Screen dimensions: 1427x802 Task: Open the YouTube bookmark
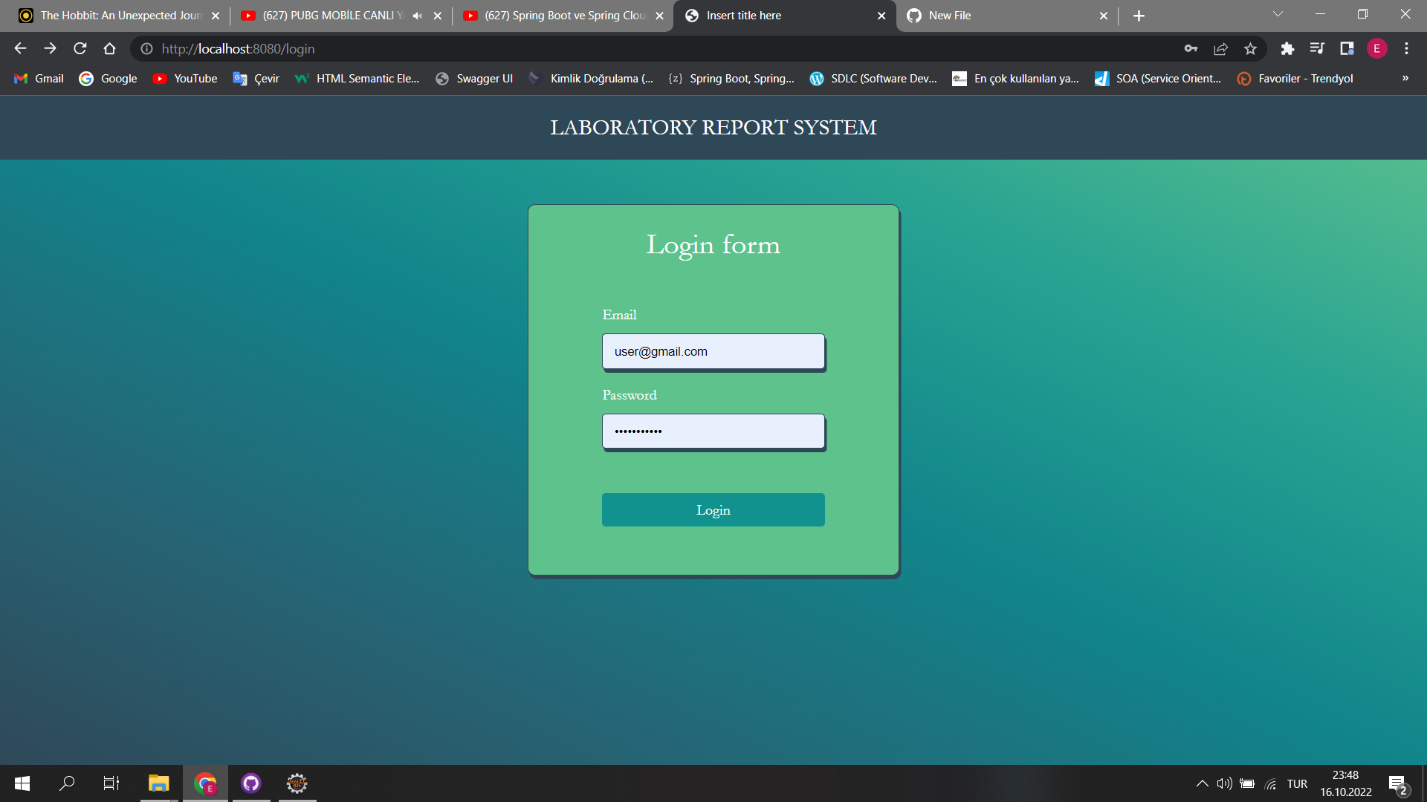point(185,78)
